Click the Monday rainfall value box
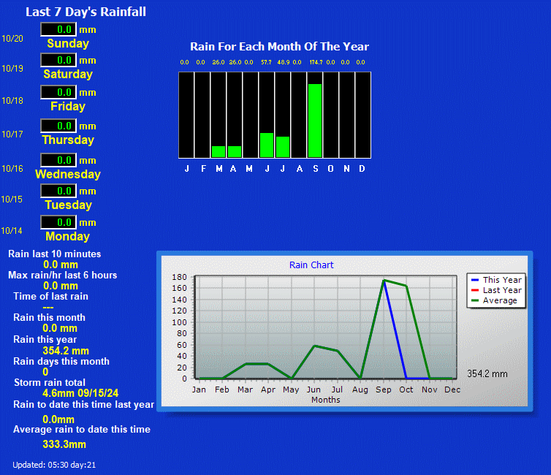551x475 pixels. [x=58, y=222]
